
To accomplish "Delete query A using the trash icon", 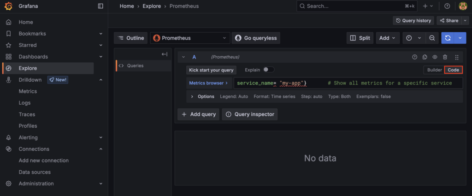I will [445, 57].
